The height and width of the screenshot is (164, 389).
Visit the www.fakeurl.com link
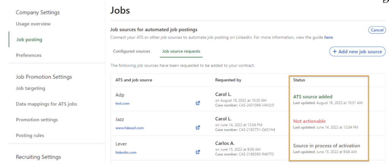(x=130, y=128)
